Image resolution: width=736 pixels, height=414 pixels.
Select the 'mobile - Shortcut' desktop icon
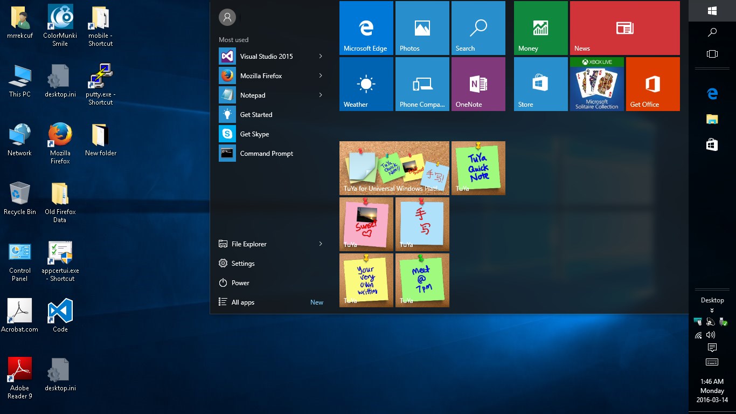(x=101, y=25)
